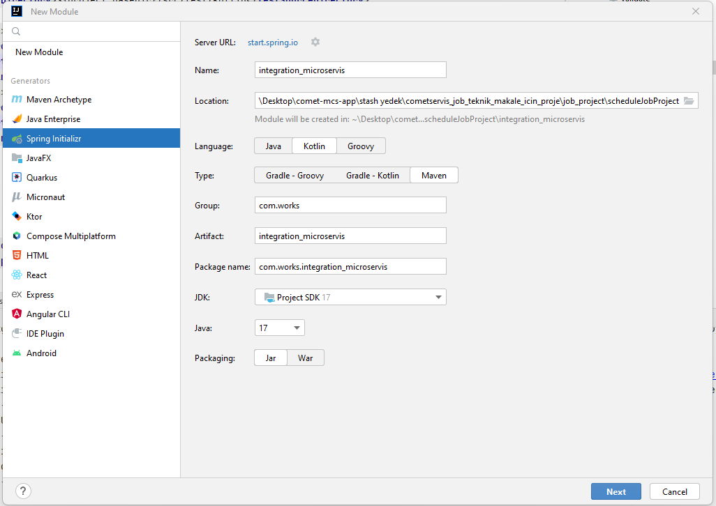
Task: Click the help question mark button
Action: tap(23, 491)
